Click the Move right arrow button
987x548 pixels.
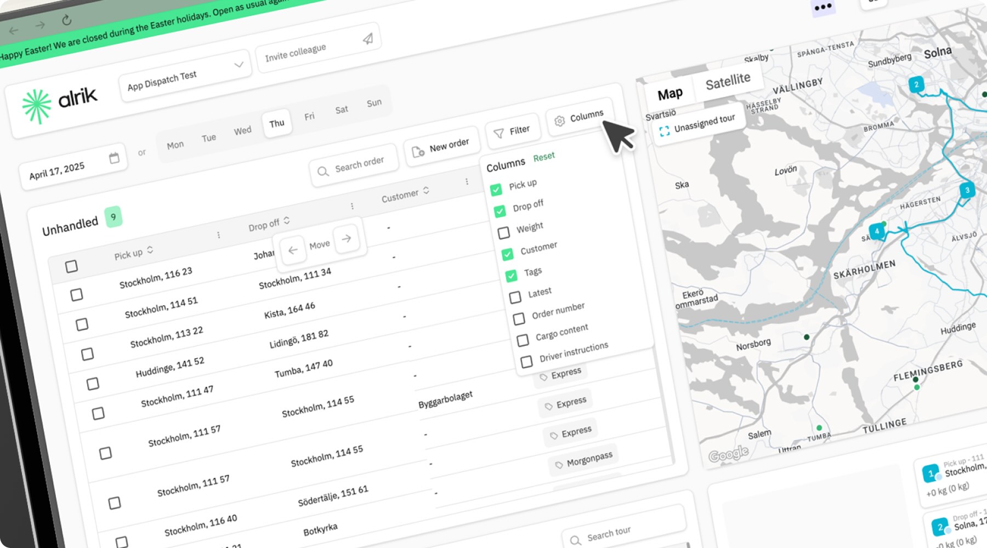347,238
